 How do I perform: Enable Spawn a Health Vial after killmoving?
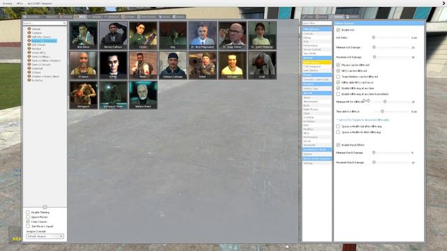338,126
